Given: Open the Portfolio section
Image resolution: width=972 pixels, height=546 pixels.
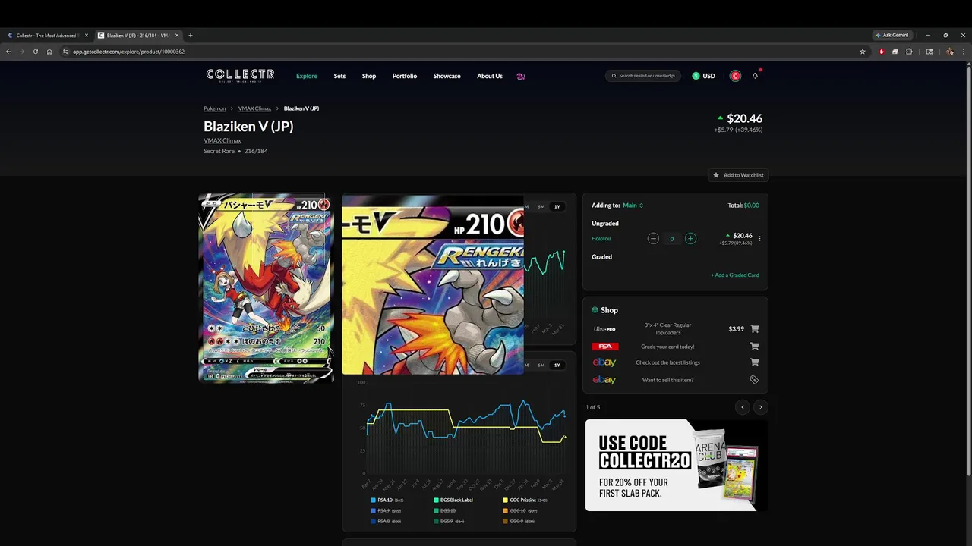Looking at the screenshot, I should (x=405, y=76).
